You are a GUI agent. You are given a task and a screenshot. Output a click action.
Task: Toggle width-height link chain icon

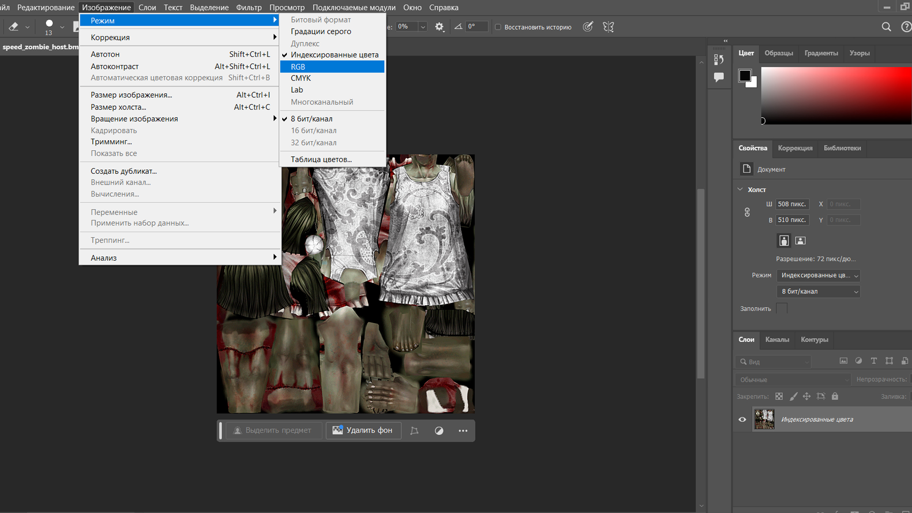pos(747,212)
